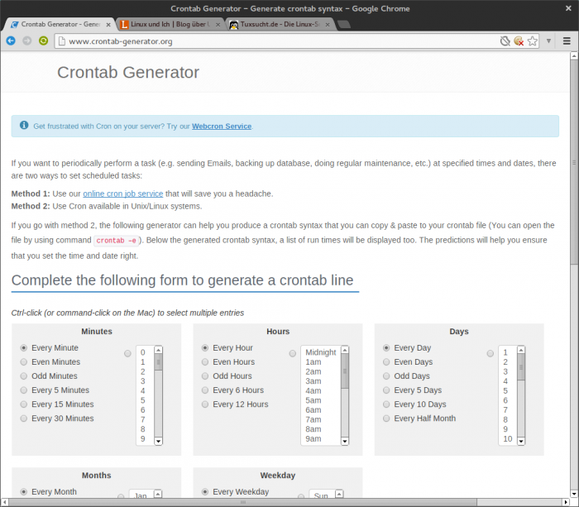Choose the Every 6 Hours option
The width and height of the screenshot is (579, 507).
[205, 390]
